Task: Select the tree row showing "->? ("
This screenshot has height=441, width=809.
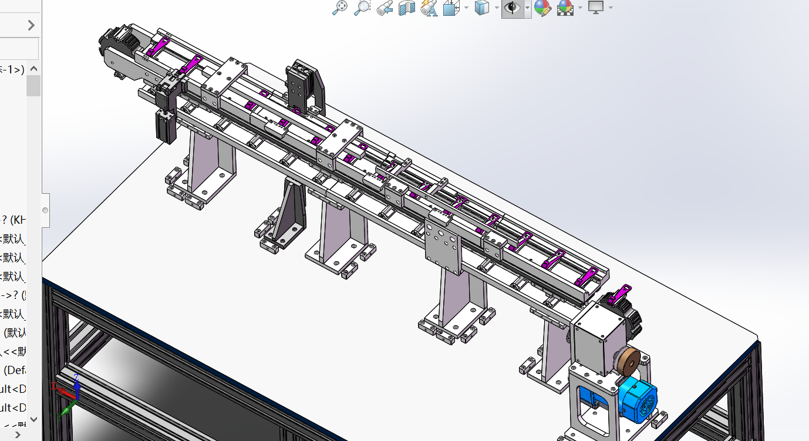Action: coord(13,295)
